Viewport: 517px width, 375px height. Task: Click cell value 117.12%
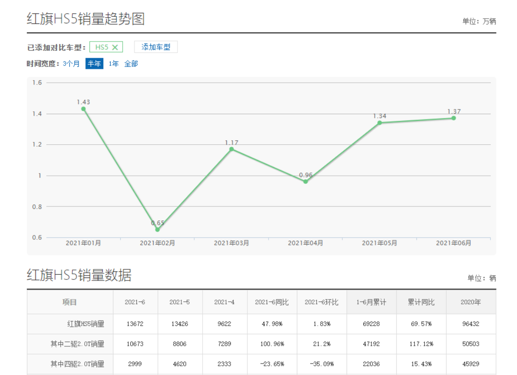click(x=421, y=344)
